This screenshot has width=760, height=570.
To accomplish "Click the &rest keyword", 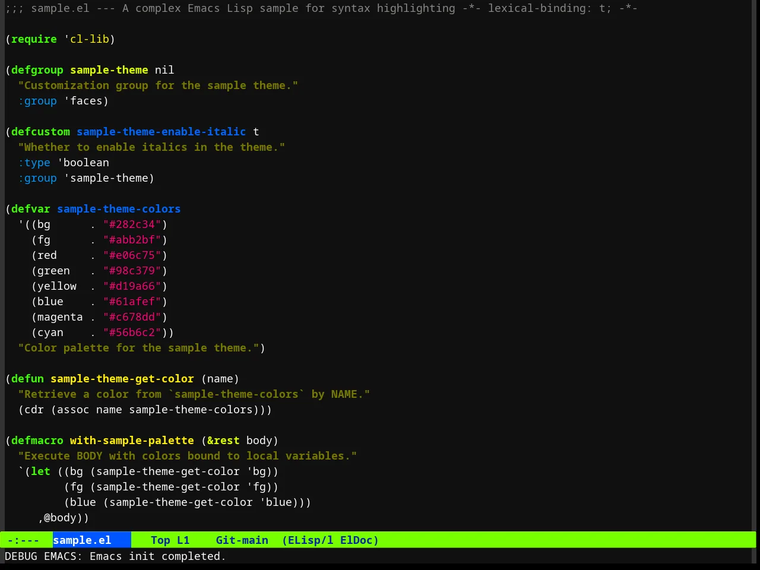I will 223,441.
